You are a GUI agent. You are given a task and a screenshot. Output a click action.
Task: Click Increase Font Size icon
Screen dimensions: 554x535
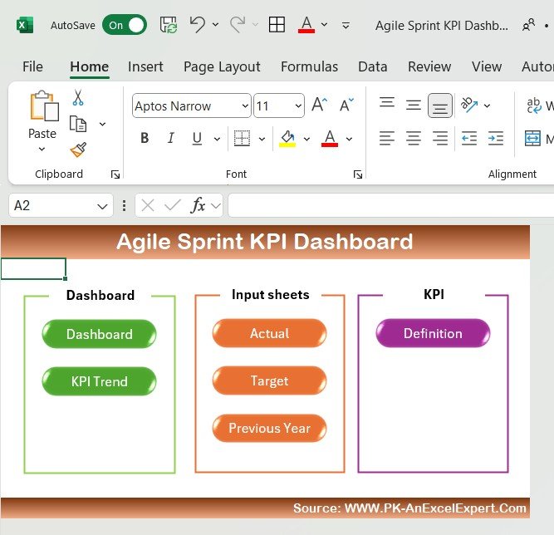point(320,105)
